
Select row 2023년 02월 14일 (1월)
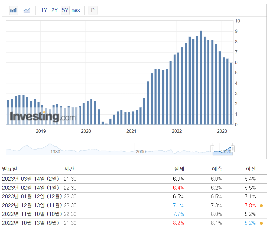click(x=134, y=188)
